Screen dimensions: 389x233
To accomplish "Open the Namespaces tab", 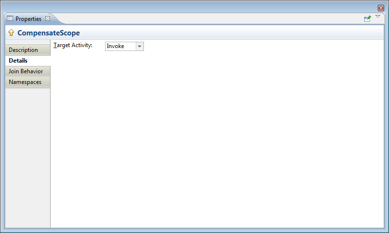I will [x=28, y=82].
